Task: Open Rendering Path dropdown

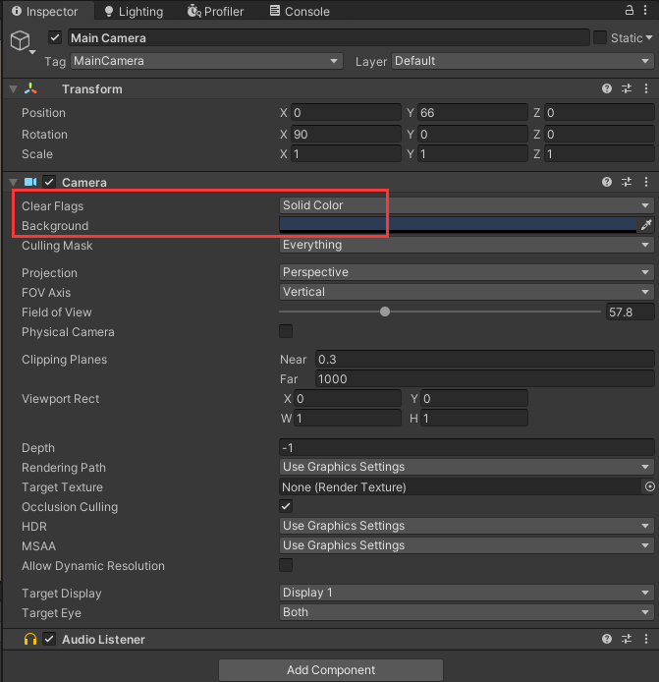Action: (467, 467)
